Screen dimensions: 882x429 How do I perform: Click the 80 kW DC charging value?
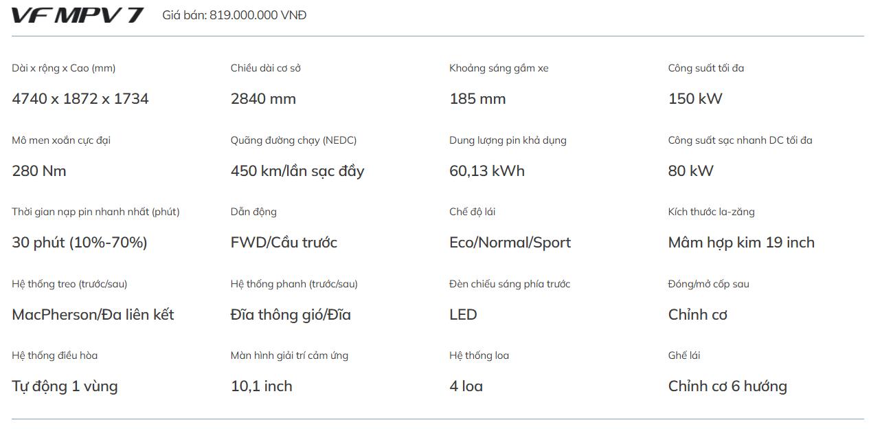pos(691,171)
